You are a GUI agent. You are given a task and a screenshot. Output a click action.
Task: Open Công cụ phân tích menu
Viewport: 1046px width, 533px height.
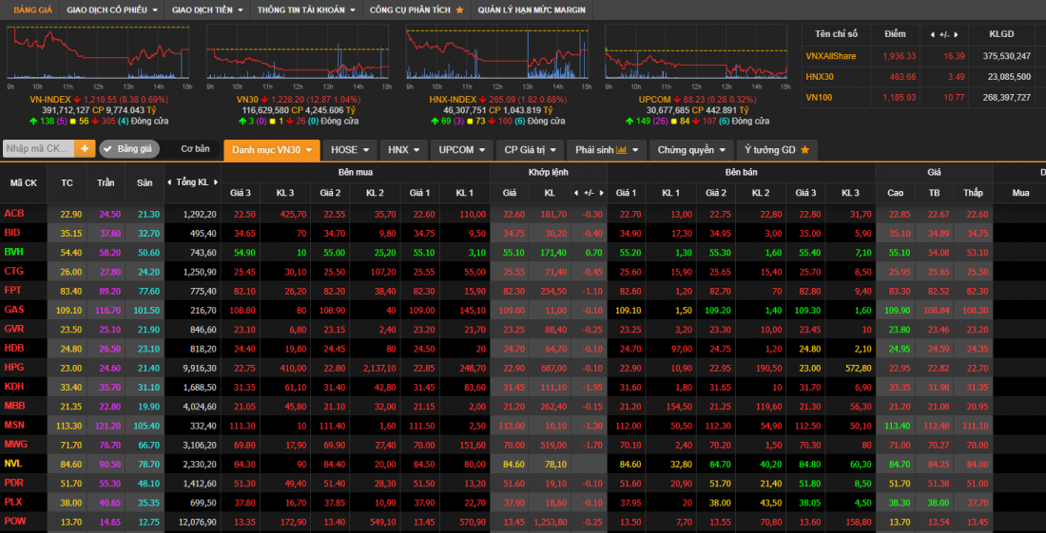(x=416, y=10)
